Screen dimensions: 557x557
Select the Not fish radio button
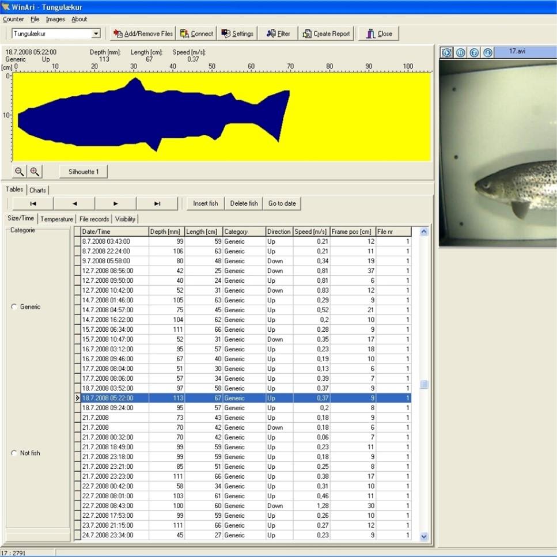pyautogui.click(x=14, y=453)
